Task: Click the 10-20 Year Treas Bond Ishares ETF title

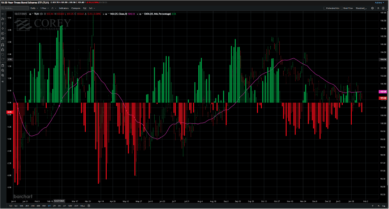Action: (25, 3)
